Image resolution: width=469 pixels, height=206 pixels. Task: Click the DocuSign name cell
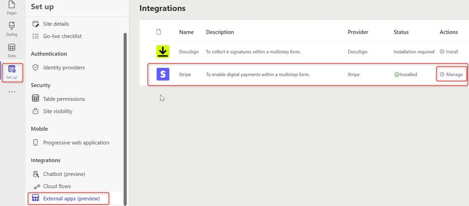point(189,52)
